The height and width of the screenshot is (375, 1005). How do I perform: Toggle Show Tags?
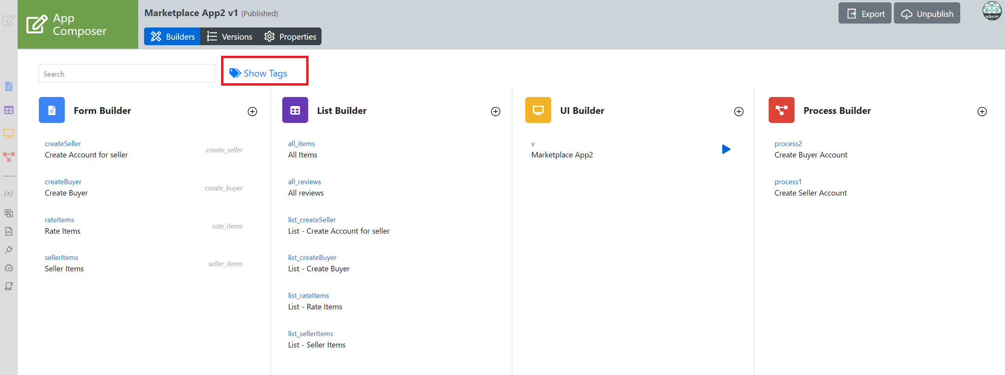[259, 73]
